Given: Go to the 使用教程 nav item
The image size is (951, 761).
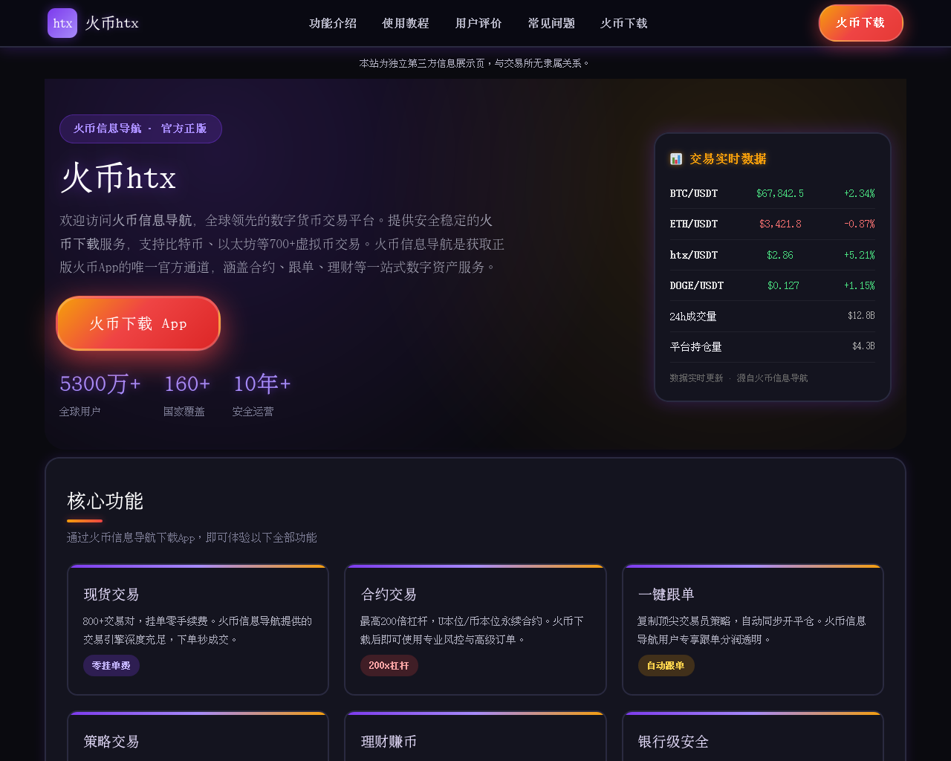Looking at the screenshot, I should pyautogui.click(x=406, y=23).
